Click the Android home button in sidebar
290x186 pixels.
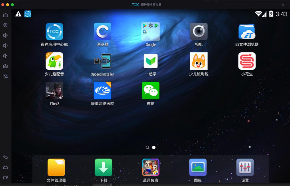[5, 167]
